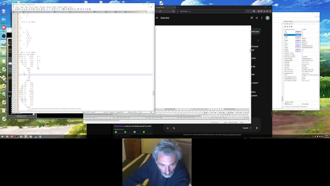The image size is (330, 186).
Task: Toggle hexadecimal base checkbox in hex editor
Action: [285, 107]
